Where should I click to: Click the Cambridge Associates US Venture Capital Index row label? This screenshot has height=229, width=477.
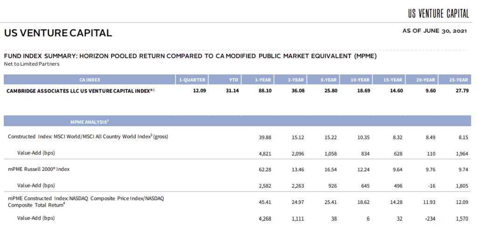(x=80, y=91)
